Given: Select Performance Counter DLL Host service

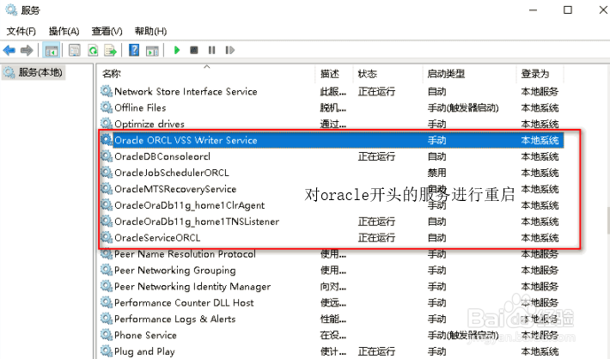Looking at the screenshot, I should point(331,302).
